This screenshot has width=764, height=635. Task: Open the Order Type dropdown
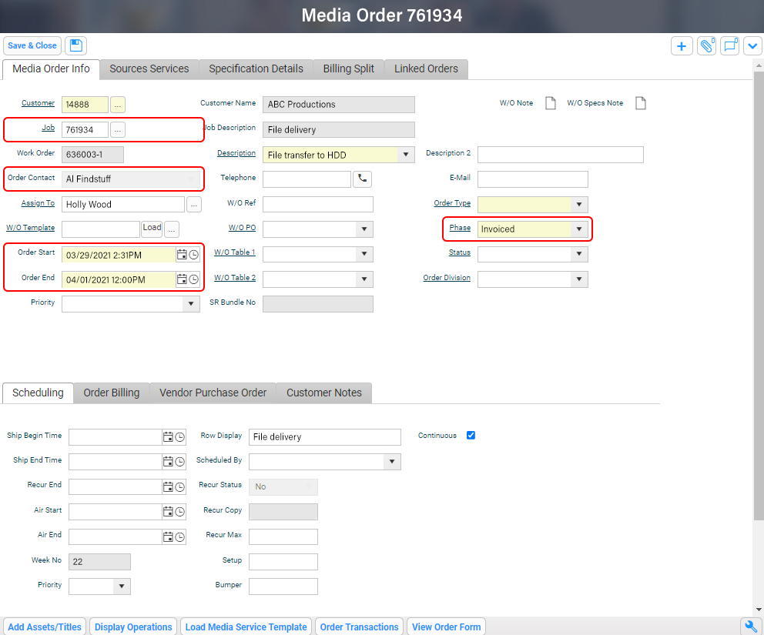click(x=578, y=204)
